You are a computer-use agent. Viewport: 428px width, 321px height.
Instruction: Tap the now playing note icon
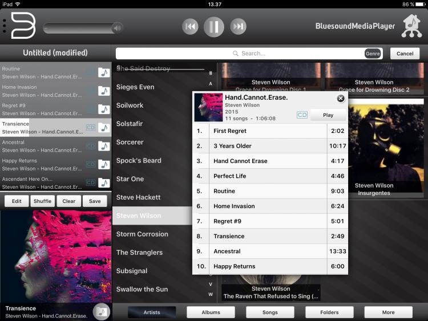click(x=101, y=312)
